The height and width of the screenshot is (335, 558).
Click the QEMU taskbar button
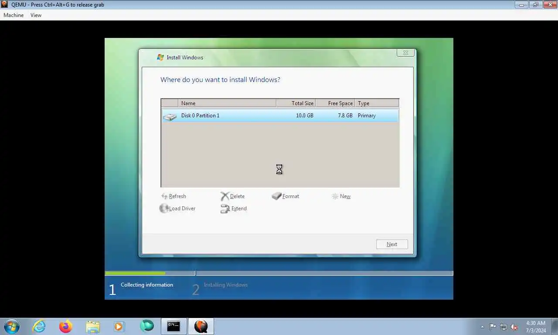point(201,326)
